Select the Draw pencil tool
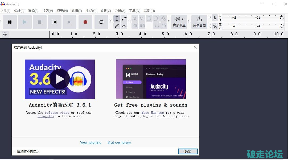Viewport: 288px width, 160px height. pyautogui.click(x=117, y=26)
